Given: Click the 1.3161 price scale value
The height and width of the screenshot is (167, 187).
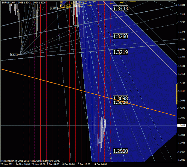Looking at the screenshot, I should coord(182,74).
